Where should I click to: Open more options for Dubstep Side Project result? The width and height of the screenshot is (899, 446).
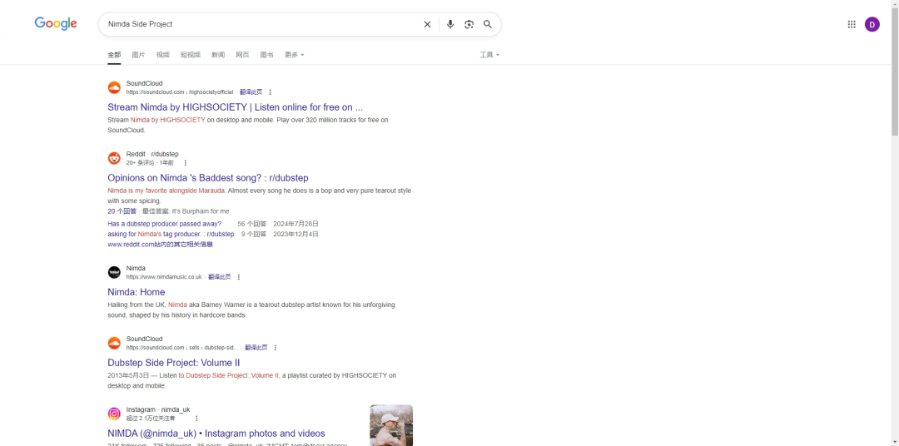(x=276, y=348)
